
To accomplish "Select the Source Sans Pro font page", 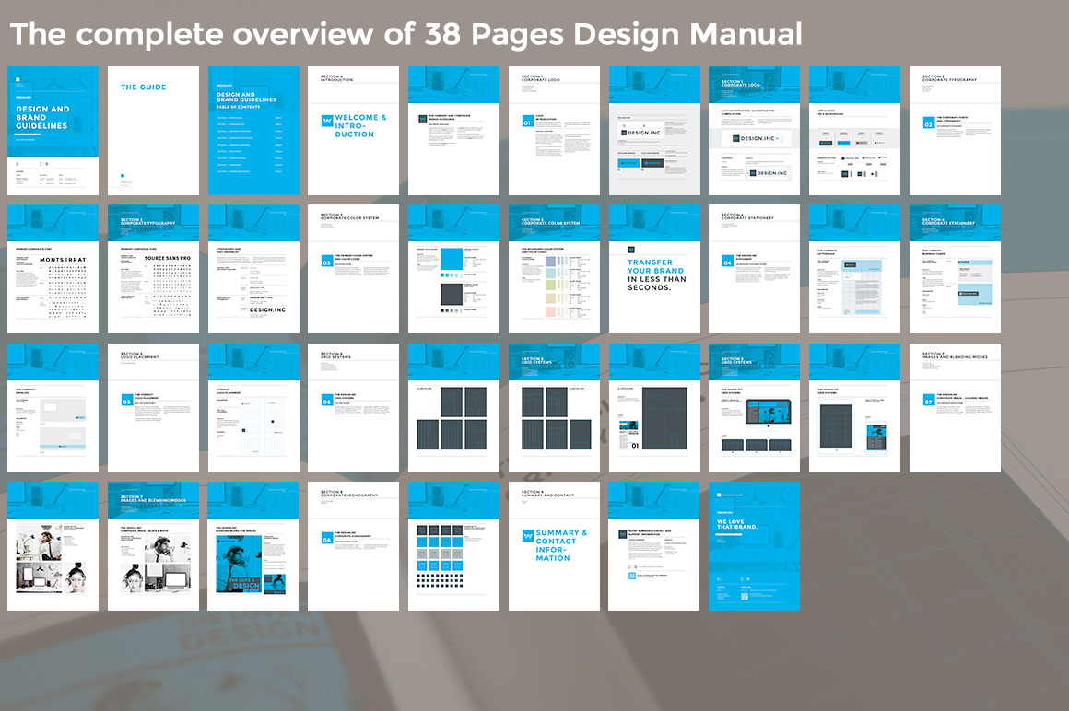I will [153, 268].
